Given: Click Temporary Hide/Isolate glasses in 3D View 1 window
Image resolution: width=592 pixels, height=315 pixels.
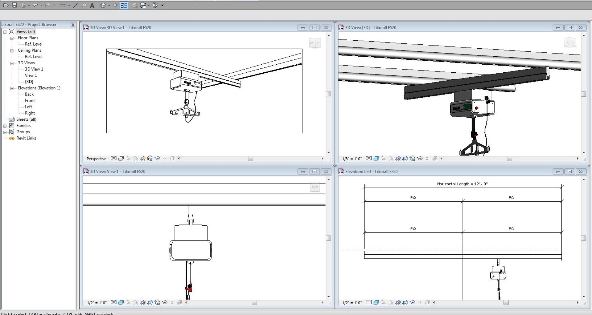Looking at the screenshot, I should [x=157, y=158].
